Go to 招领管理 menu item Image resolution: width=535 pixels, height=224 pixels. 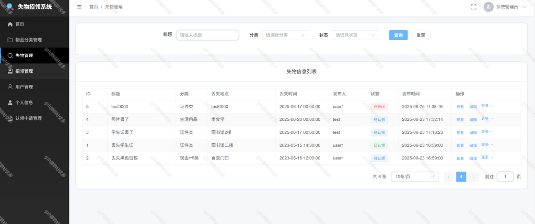click(x=34, y=71)
